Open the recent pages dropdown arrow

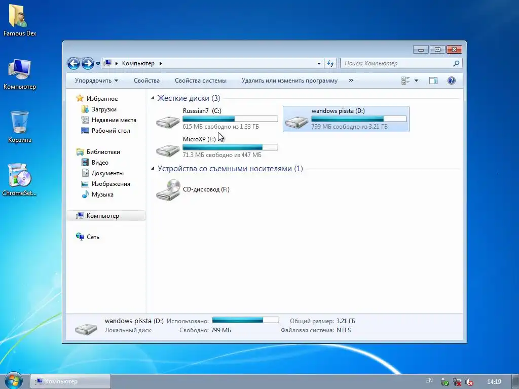98,63
